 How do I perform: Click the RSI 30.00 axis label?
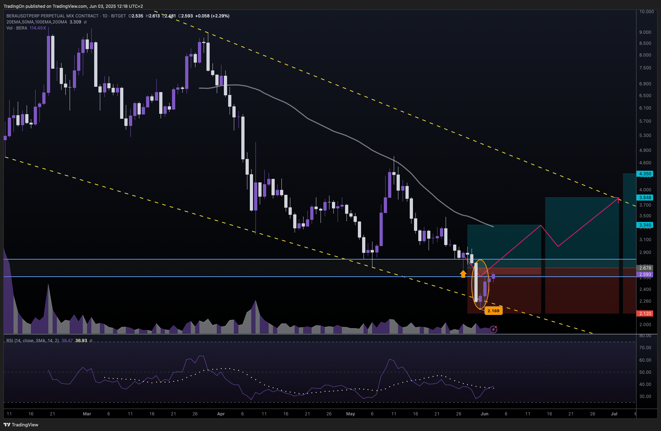tap(645, 397)
